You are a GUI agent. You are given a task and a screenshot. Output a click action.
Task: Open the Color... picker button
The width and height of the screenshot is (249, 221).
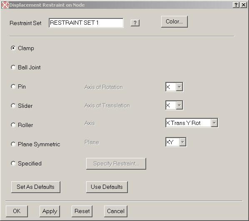click(174, 22)
